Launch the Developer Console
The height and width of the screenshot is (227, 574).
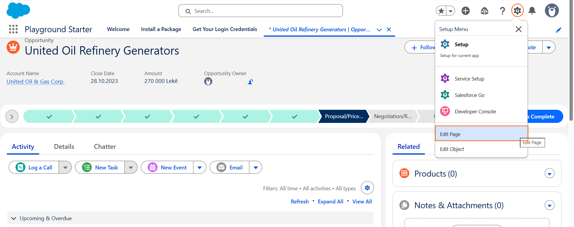pyautogui.click(x=481, y=112)
